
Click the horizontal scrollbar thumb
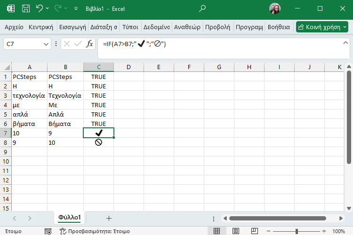tap(278, 218)
